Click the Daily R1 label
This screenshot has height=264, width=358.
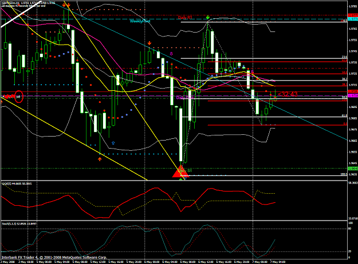click(185, 18)
